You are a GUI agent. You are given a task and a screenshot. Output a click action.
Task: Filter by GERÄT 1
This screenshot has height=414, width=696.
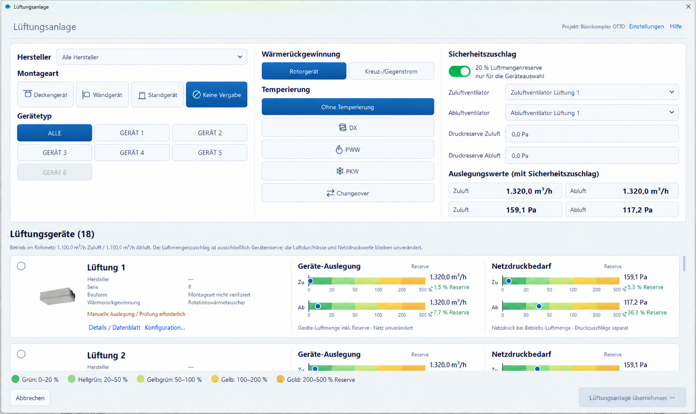(132, 133)
